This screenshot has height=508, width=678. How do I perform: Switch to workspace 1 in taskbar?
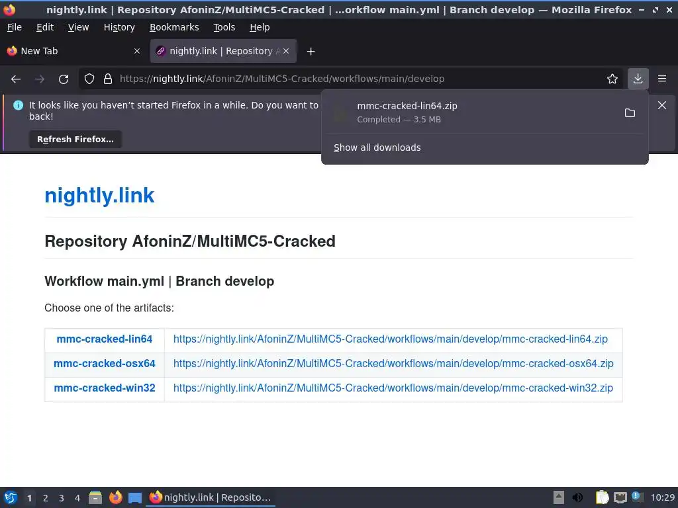click(29, 498)
